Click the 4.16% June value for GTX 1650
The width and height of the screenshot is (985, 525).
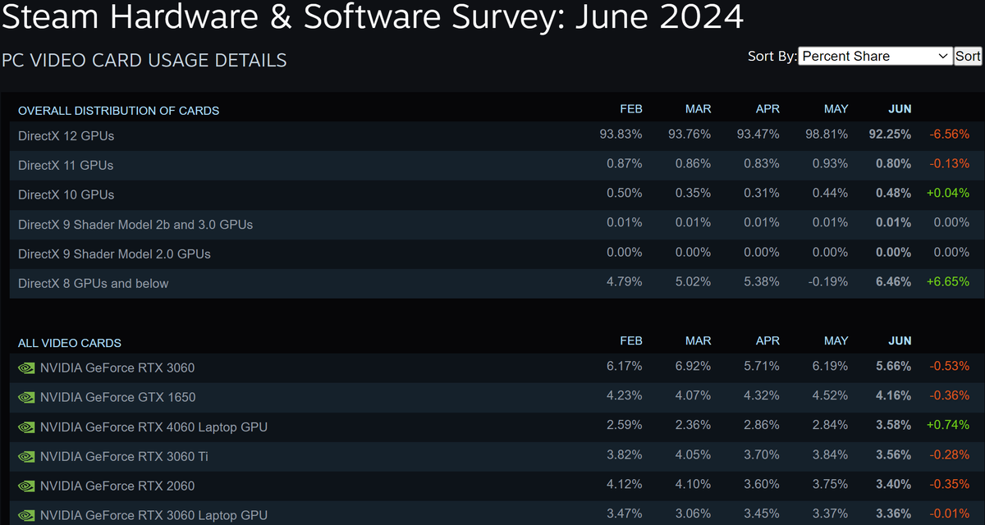(893, 397)
